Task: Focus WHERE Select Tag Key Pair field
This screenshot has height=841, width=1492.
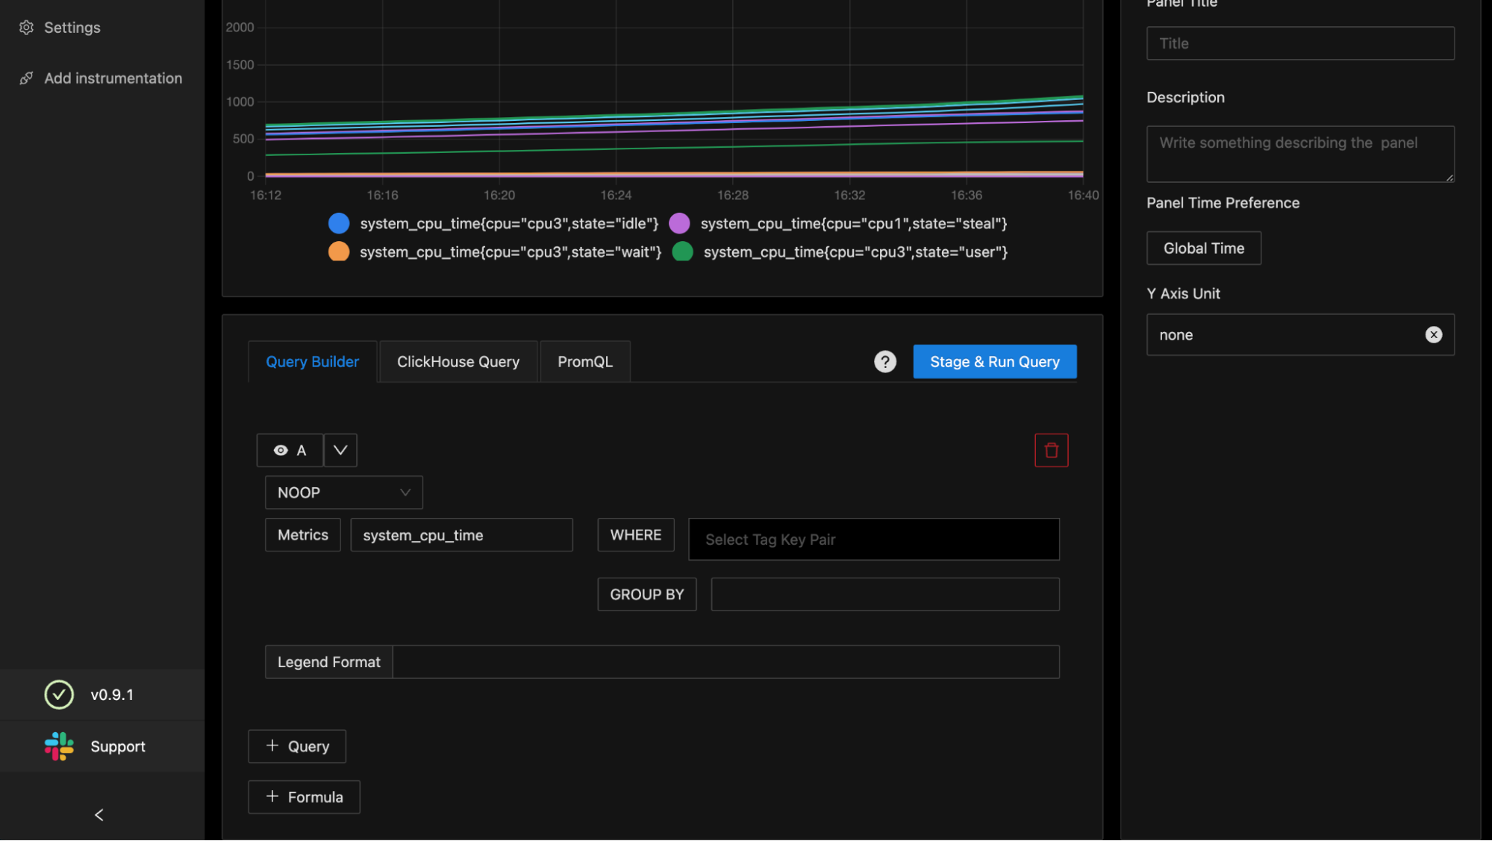Action: pos(873,540)
